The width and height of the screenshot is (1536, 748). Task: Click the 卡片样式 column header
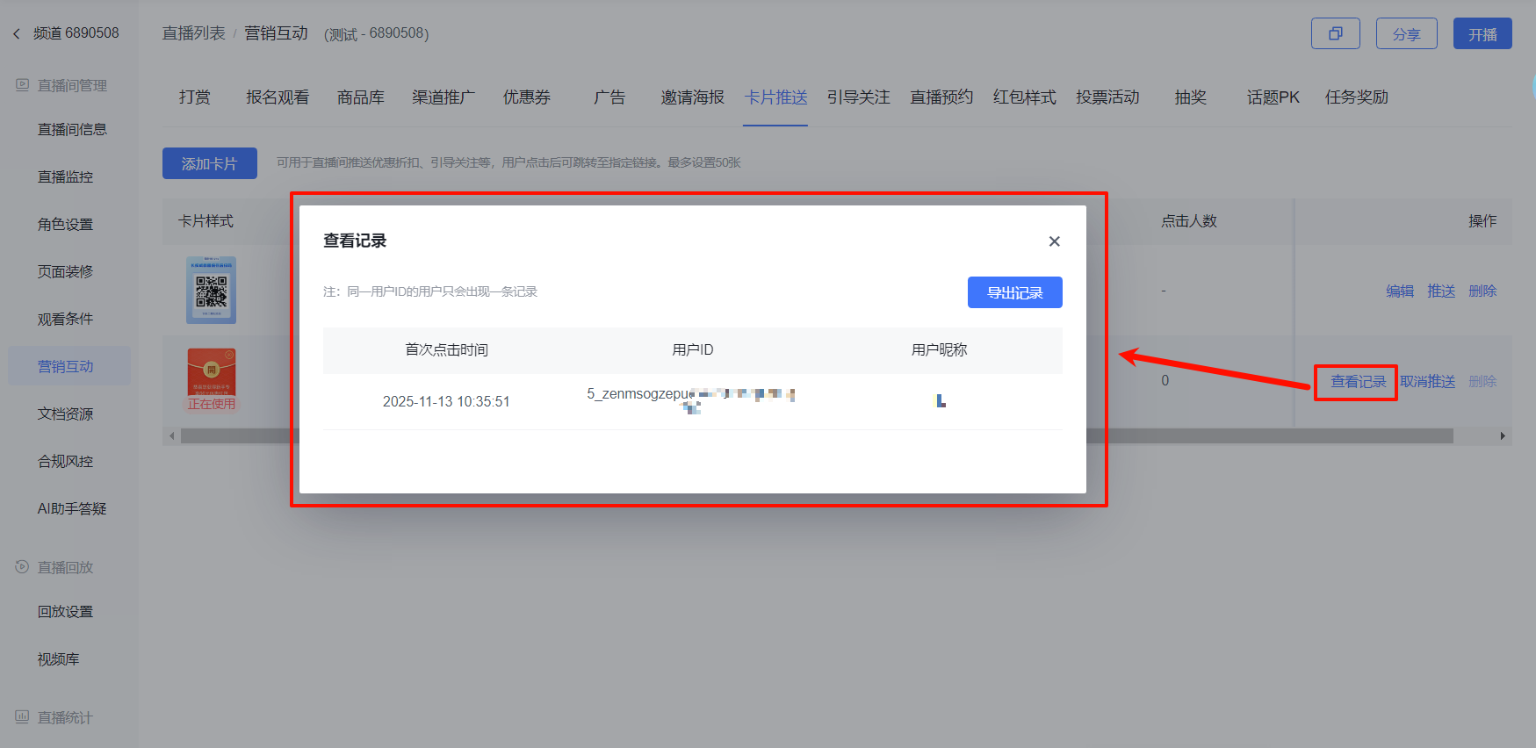click(206, 221)
